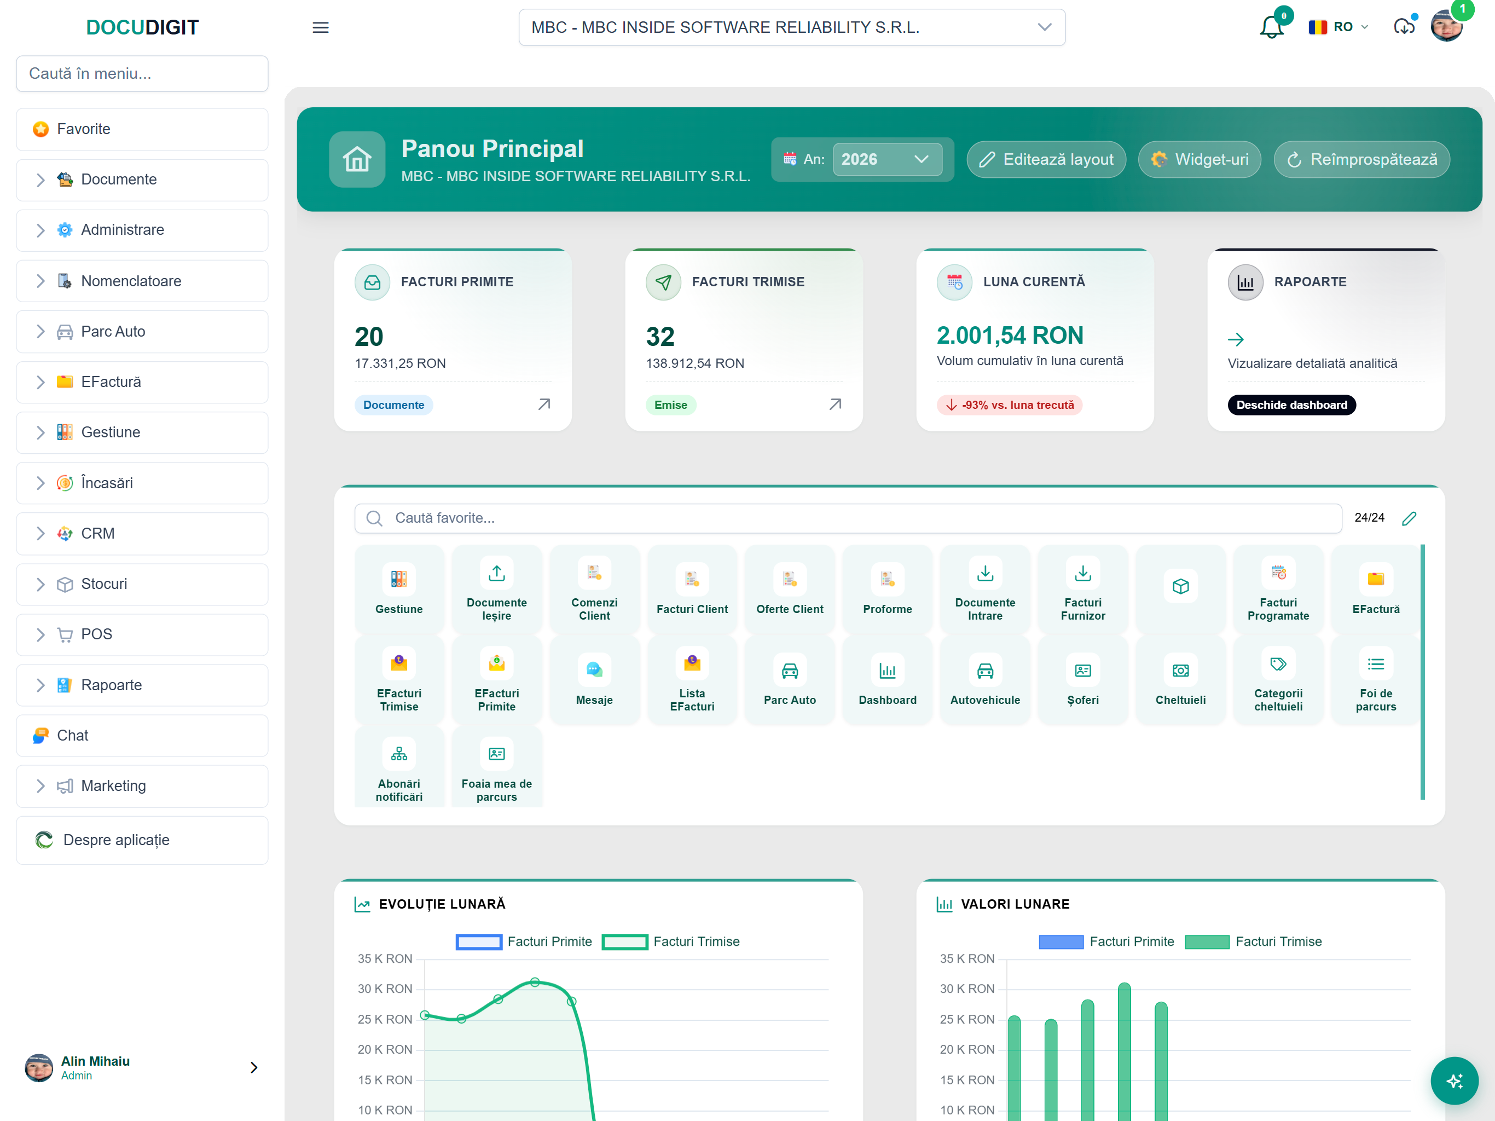Open EFacturi Trimise favorite tile
The height and width of the screenshot is (1121, 1495).
pyautogui.click(x=399, y=679)
